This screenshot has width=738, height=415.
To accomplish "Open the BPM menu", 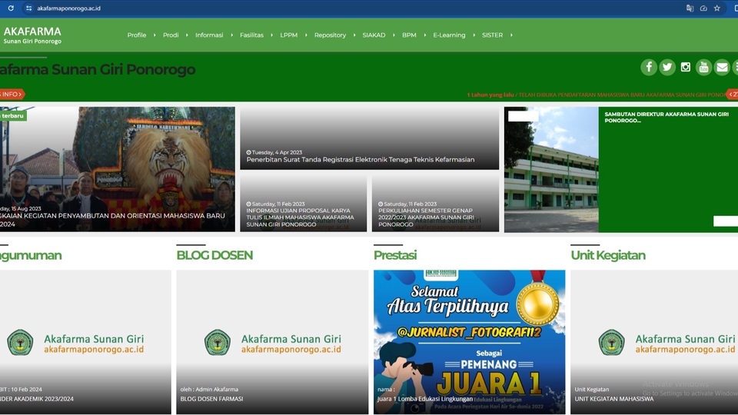I will (409, 35).
